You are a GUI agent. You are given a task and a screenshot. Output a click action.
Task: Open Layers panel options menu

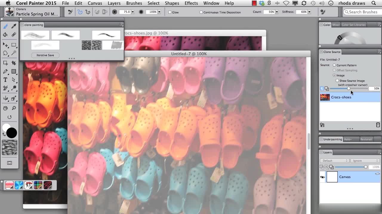coord(380,152)
